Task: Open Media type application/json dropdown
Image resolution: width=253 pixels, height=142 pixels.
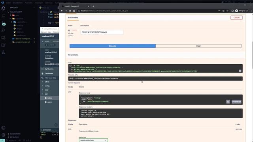Action: point(93,140)
